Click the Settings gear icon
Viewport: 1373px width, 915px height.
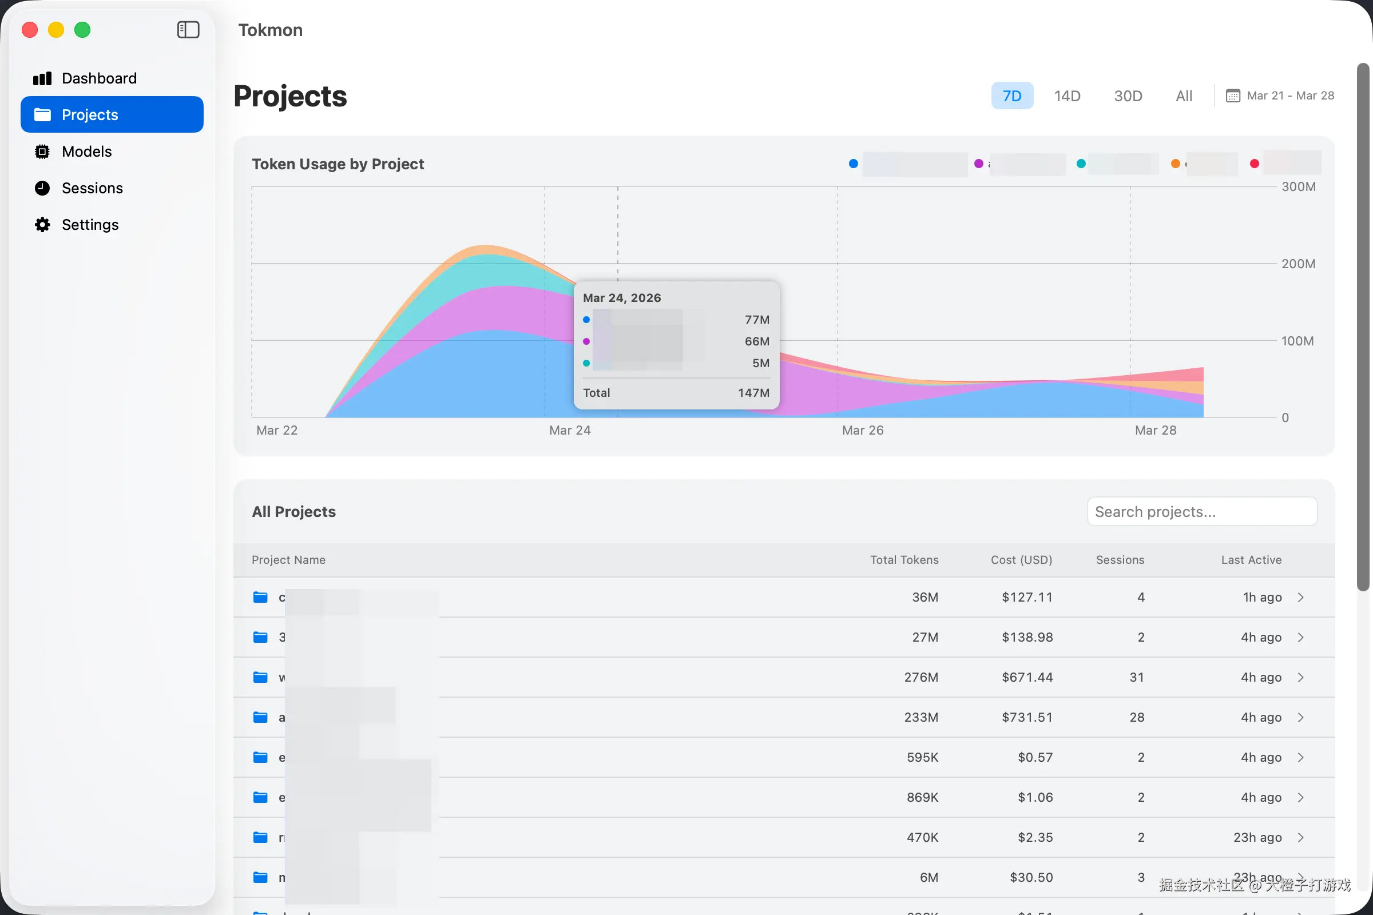[42, 225]
